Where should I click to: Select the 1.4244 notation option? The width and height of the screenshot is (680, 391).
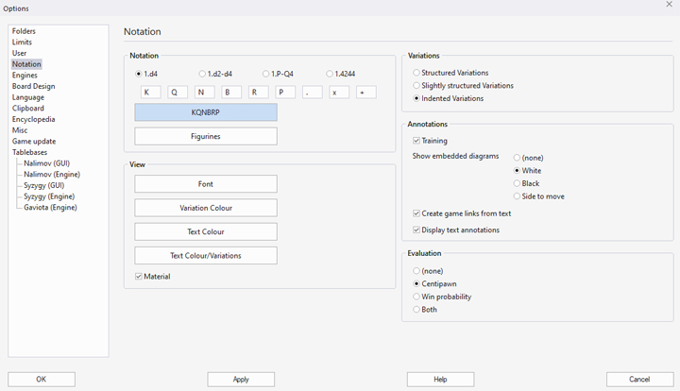pyautogui.click(x=330, y=74)
